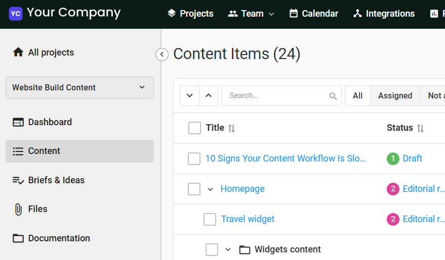The height and width of the screenshot is (260, 445).
Task: Click the Your Company name text
Action: 74,13
